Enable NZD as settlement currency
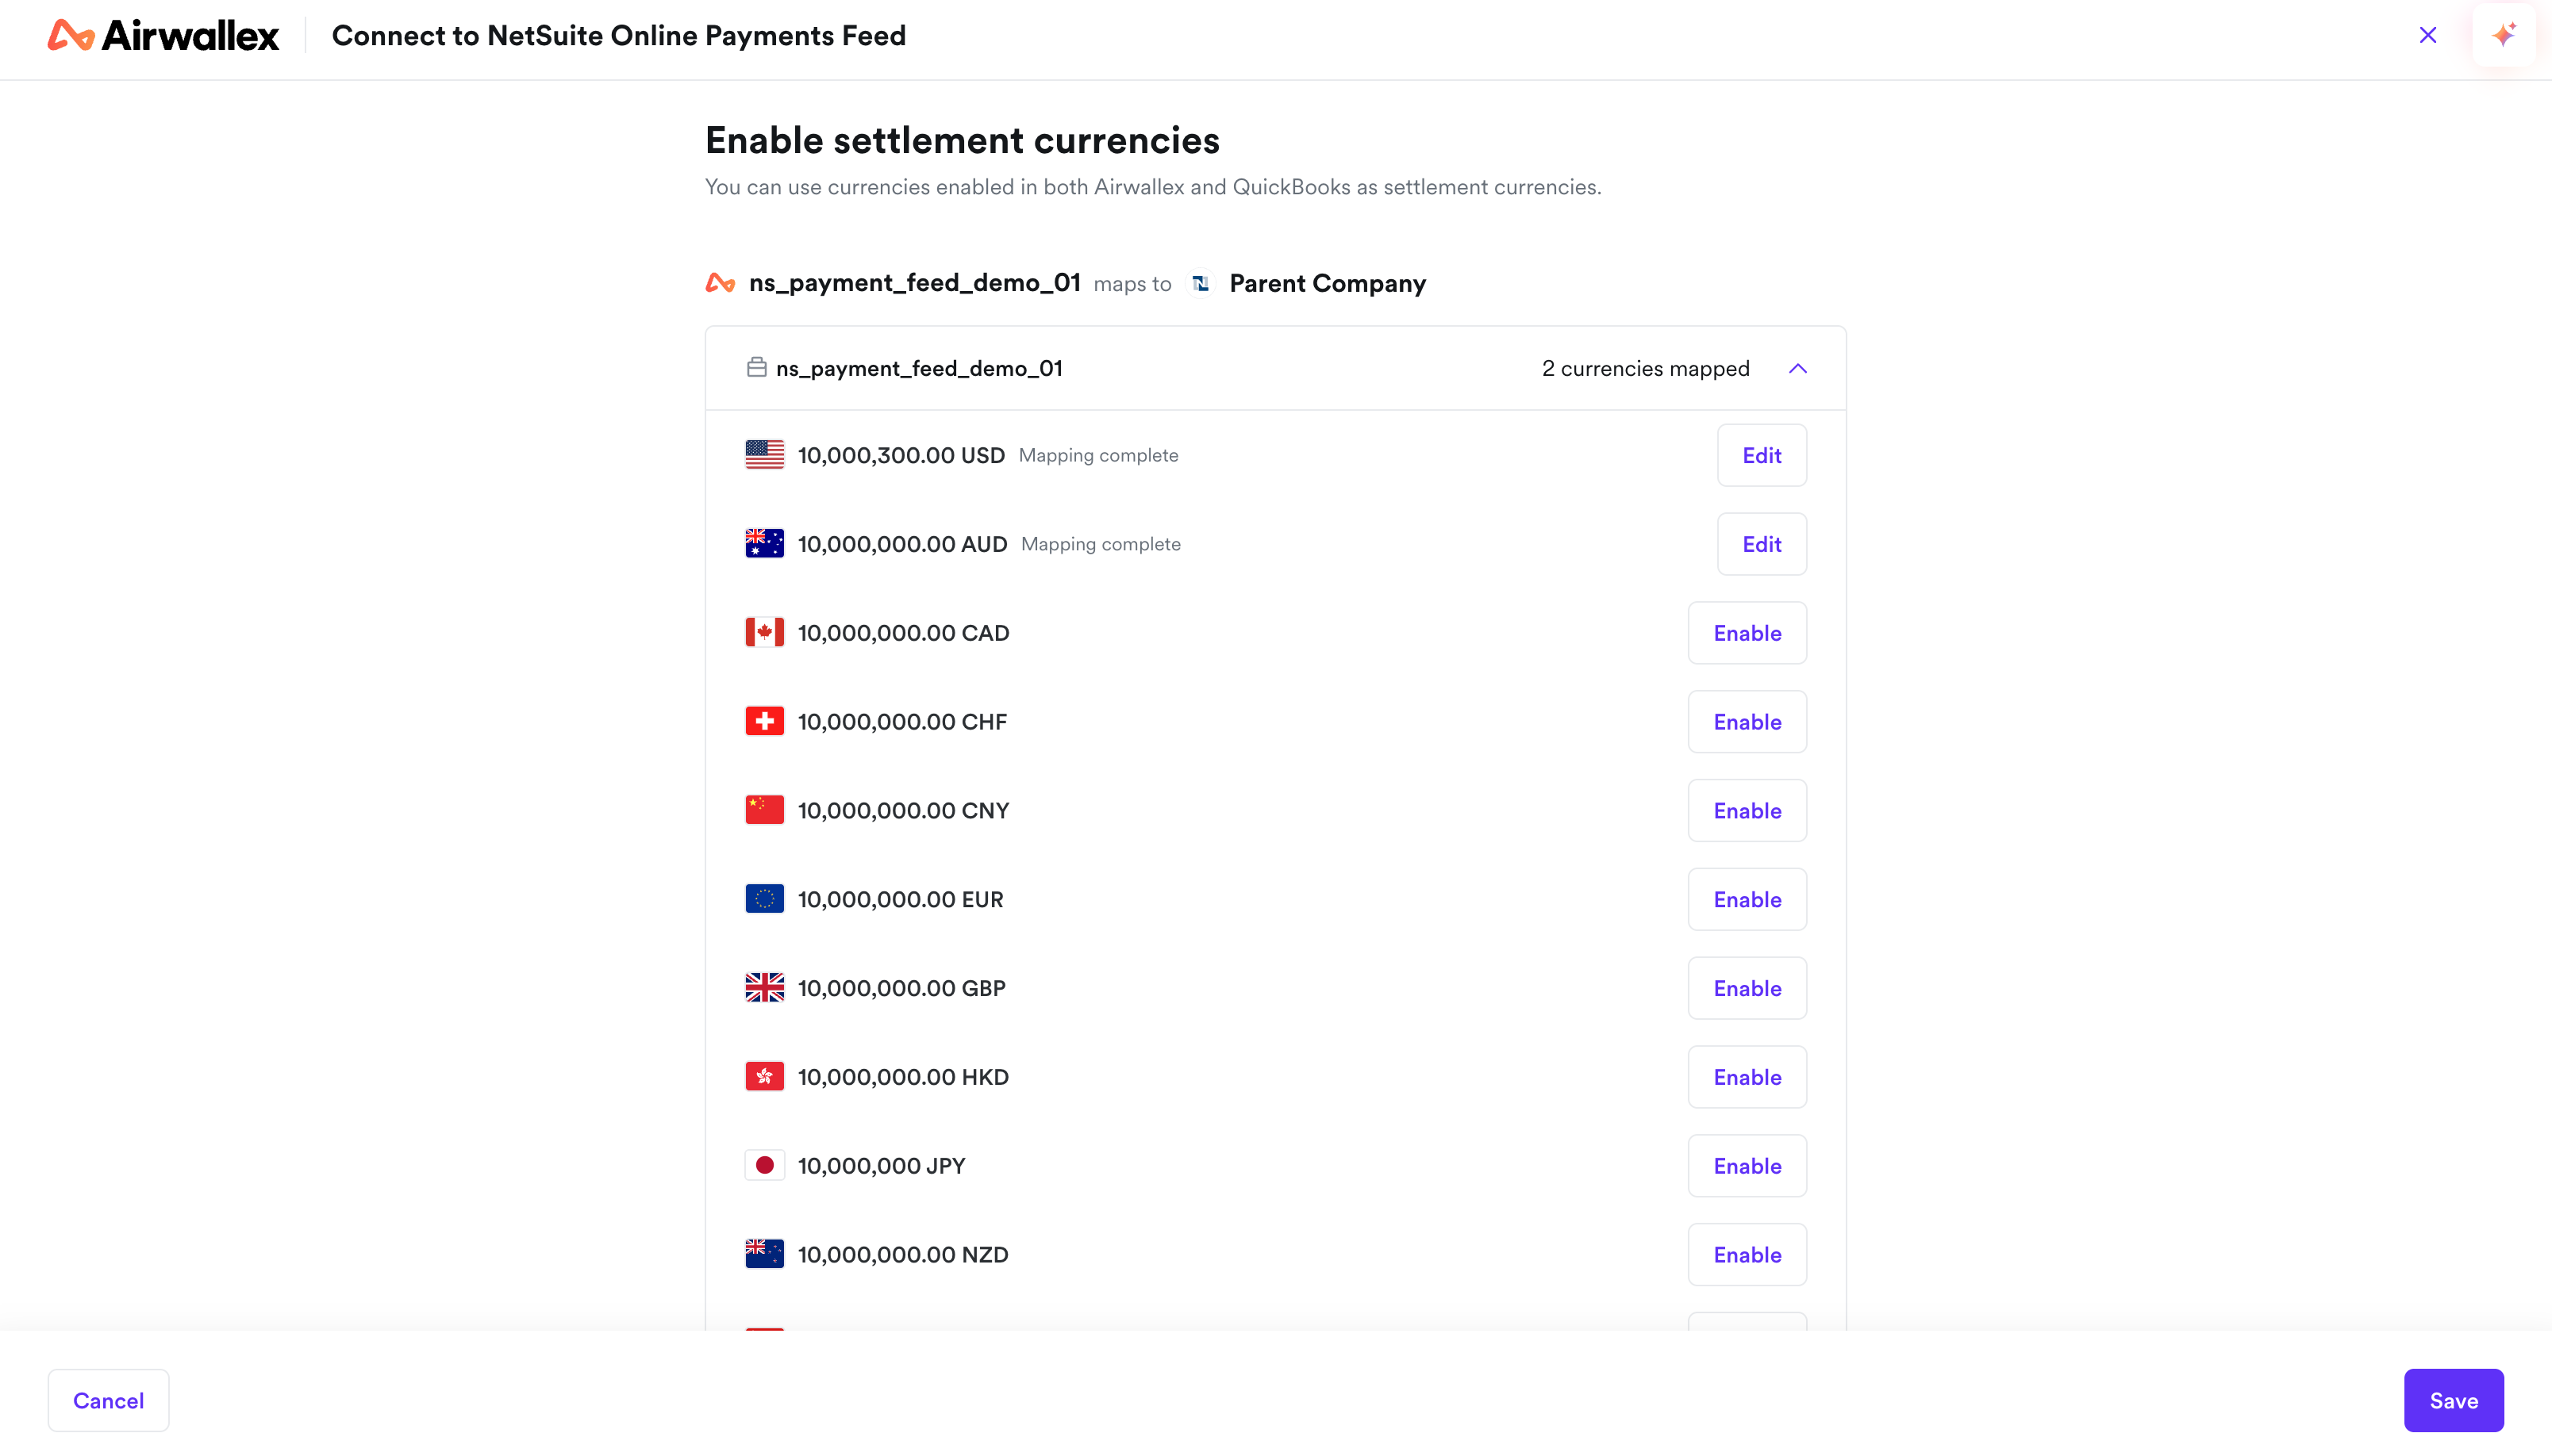2552x1456 pixels. point(1747,1254)
